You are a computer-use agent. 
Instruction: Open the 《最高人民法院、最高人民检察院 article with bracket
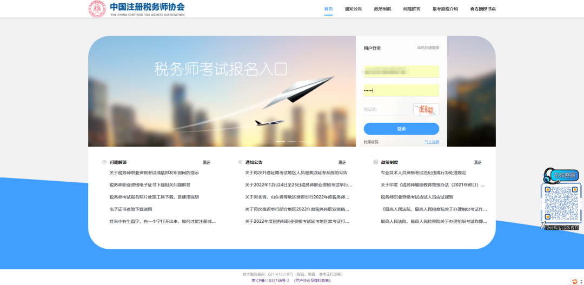[x=434, y=209]
